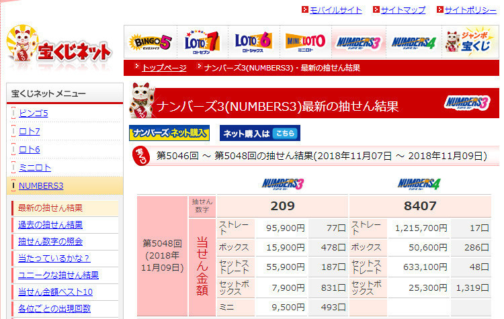The height and width of the screenshot is (319, 504).
Task: Open the LOTO7 logo in navigation
Action: (202, 42)
